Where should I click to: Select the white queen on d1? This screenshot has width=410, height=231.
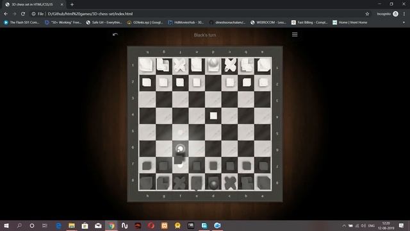(213, 65)
